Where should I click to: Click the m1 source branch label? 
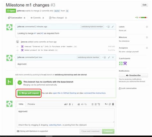point(67,11)
